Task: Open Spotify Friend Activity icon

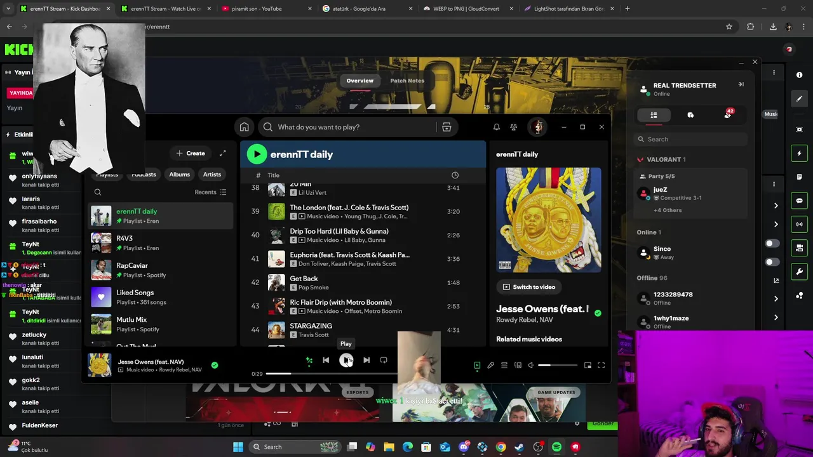Action: 513,127
